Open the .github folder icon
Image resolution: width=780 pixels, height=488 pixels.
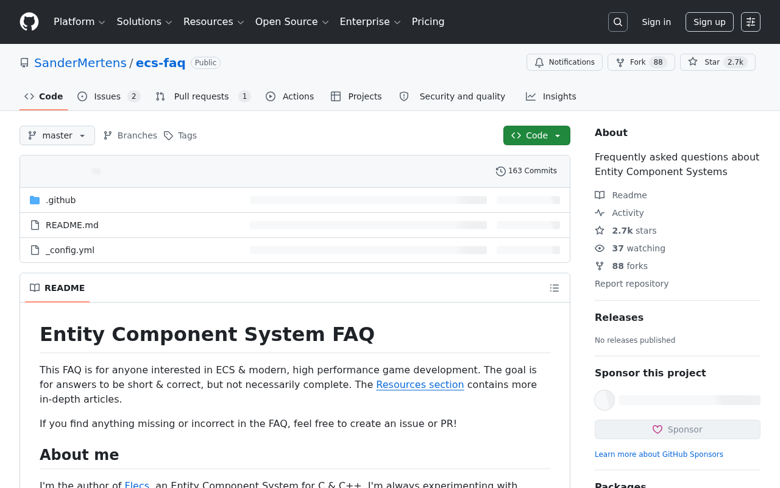tap(35, 200)
